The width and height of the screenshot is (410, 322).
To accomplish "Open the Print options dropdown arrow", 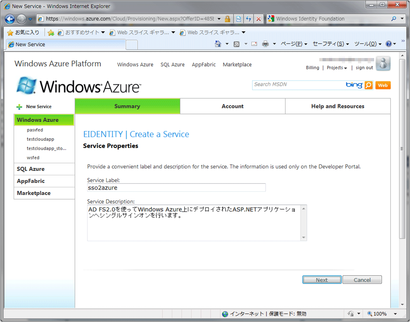I will point(274,44).
